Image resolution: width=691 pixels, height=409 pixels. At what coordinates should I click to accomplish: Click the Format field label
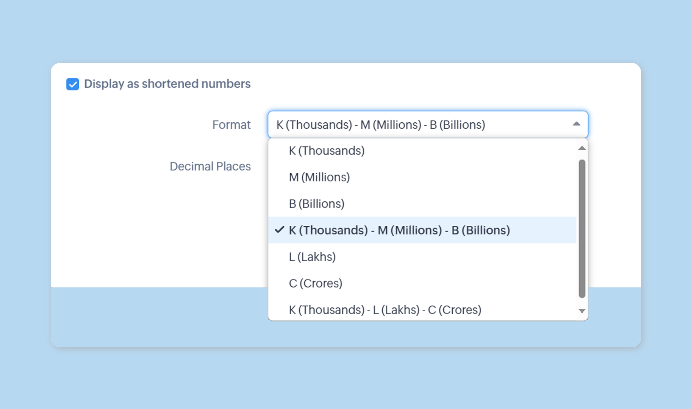point(231,125)
